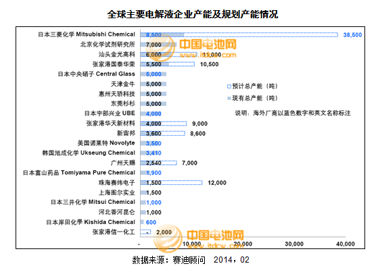This screenshot has height=268, width=378.
Task: Click the company label 汕头金光高科
Action: pos(117,55)
